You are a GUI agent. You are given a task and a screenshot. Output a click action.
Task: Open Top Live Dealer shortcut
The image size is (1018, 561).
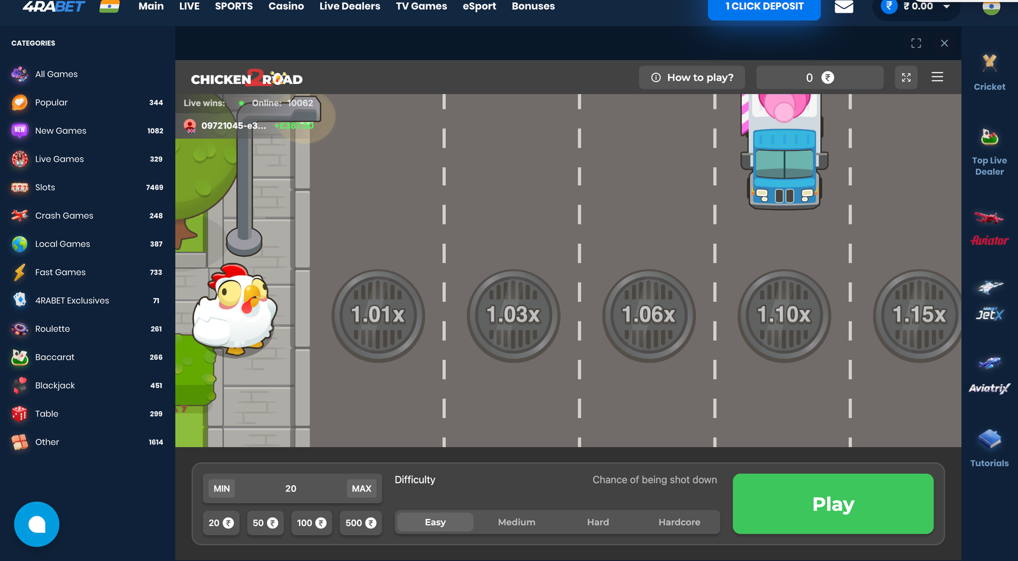(989, 152)
